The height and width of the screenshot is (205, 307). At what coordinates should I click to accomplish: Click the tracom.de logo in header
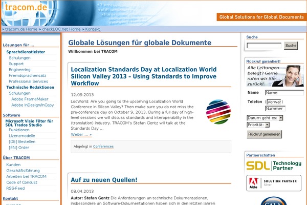(x=26, y=7)
